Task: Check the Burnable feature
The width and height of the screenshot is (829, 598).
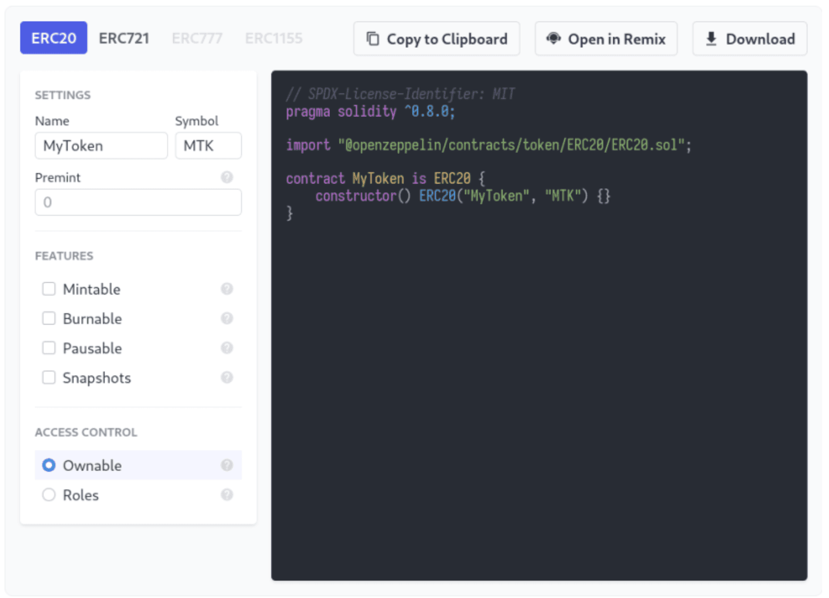Action: click(49, 318)
